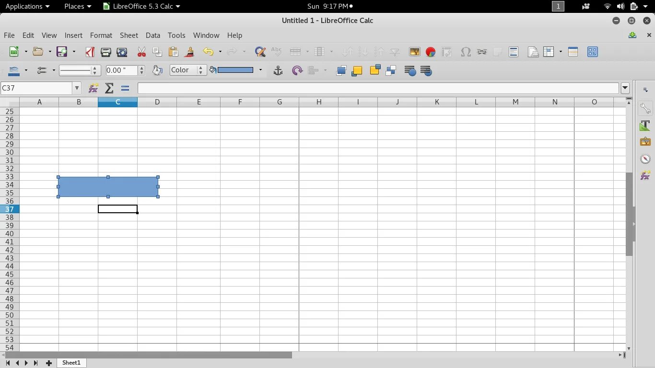Viewport: 655px width, 368px height.
Task: Expand the Undo history dropdown arrow
Action: [220, 52]
